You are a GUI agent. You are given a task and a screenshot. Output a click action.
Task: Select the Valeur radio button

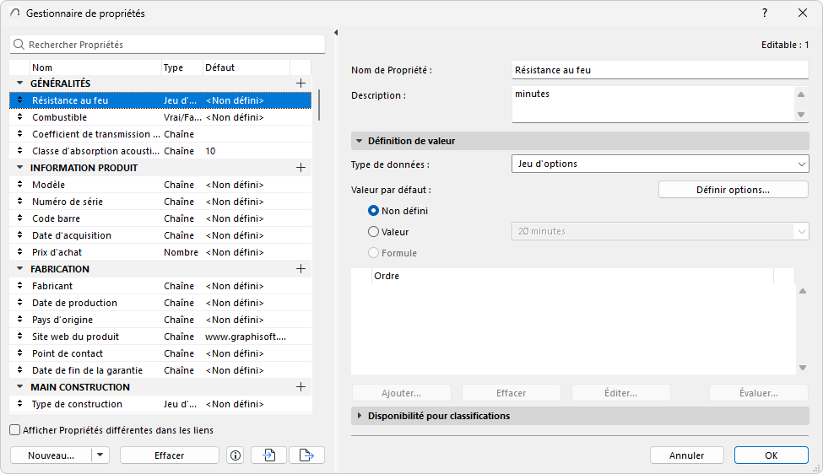tap(374, 231)
